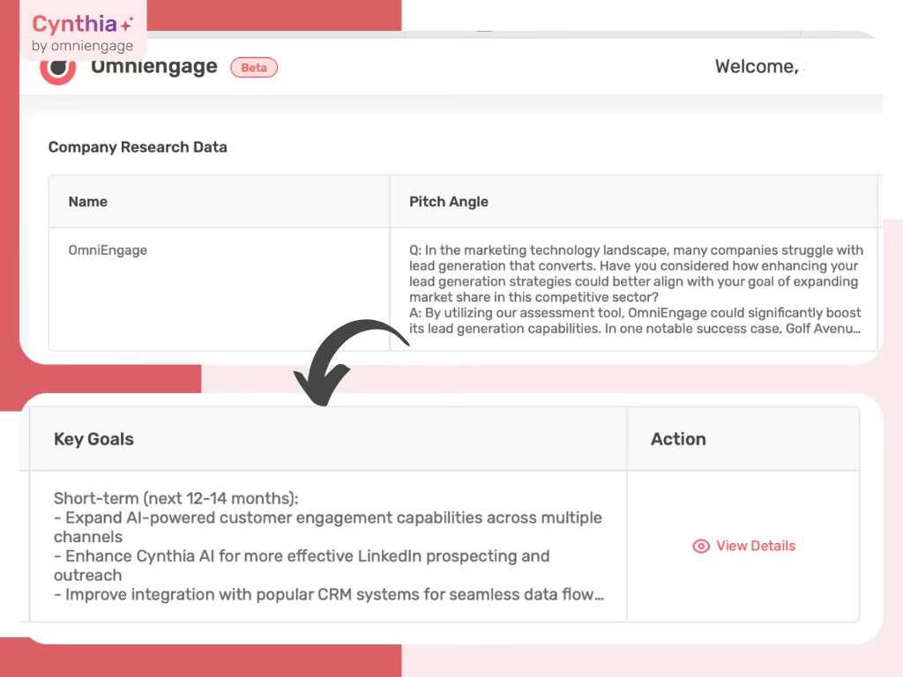Click the Omniengage header title
903x677 pixels.
(x=154, y=67)
